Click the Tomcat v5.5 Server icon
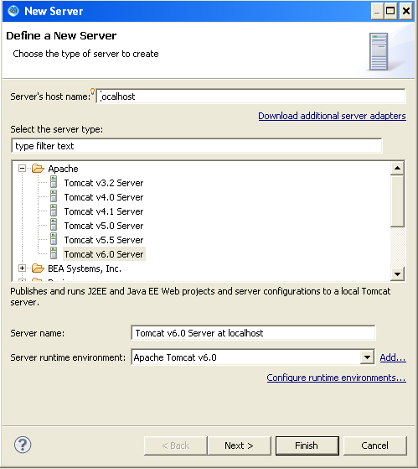The width and height of the screenshot is (418, 469). coord(54,240)
